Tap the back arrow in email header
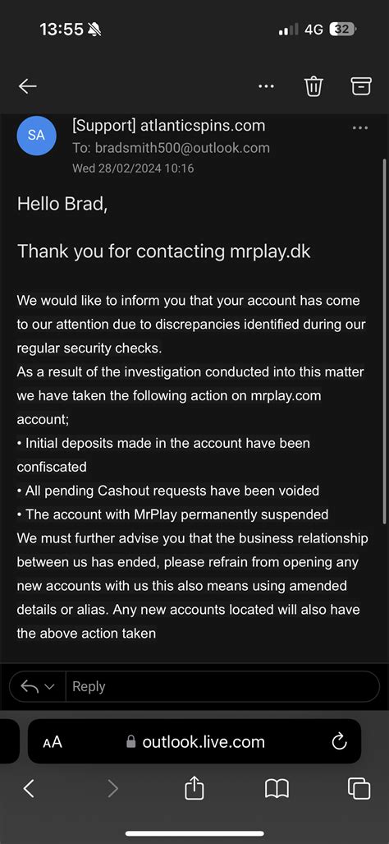 tap(27, 86)
